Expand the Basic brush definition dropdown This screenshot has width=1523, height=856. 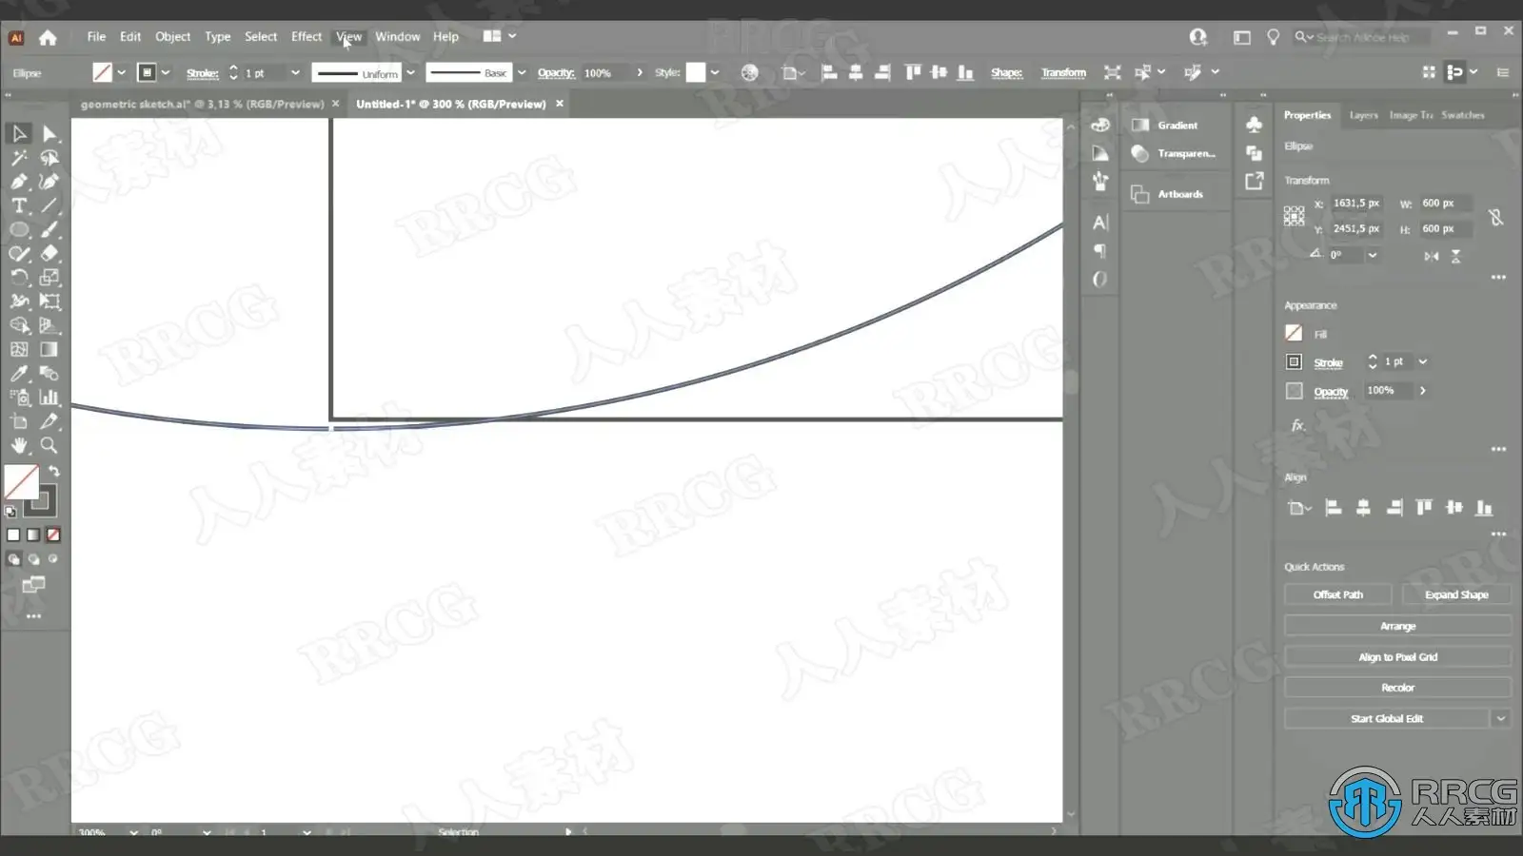coord(522,73)
